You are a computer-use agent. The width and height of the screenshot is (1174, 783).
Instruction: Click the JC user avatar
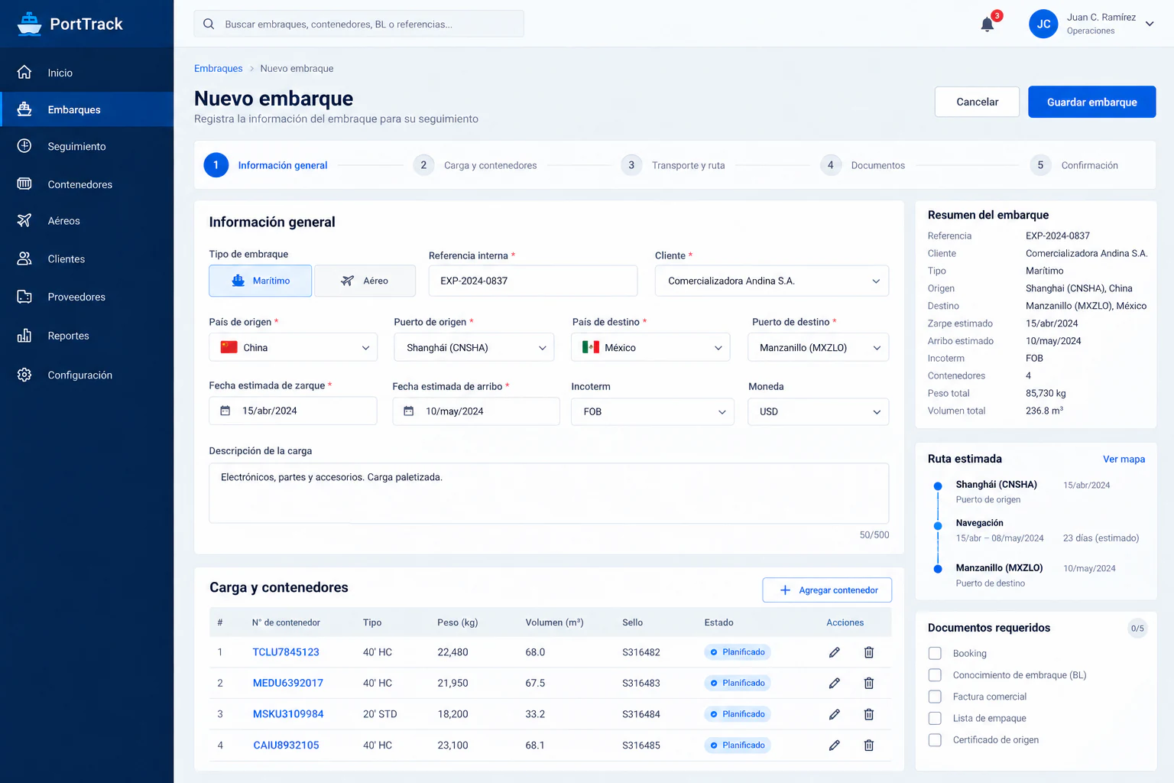(1043, 24)
